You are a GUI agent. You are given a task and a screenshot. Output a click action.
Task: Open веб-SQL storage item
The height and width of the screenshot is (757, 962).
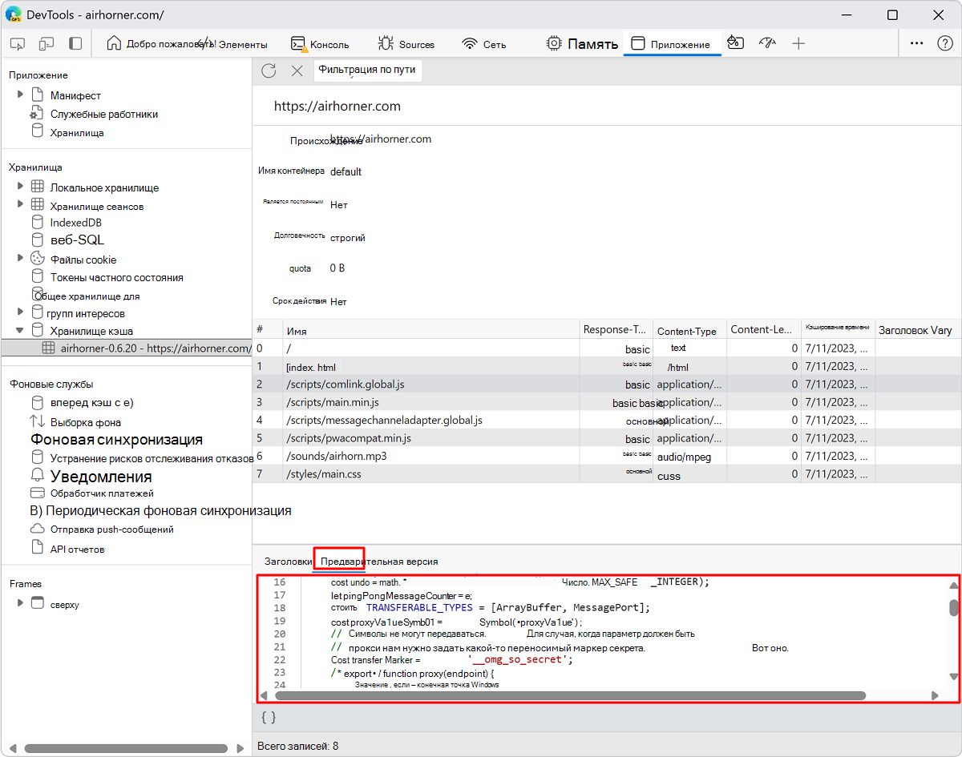(77, 240)
